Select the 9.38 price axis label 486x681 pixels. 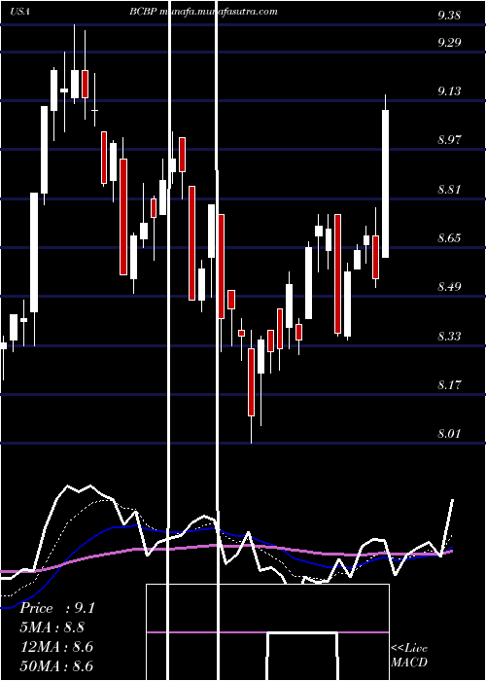(x=449, y=16)
